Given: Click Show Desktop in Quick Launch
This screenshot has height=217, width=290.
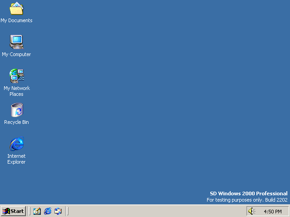Looking at the screenshot, I should tap(37, 211).
